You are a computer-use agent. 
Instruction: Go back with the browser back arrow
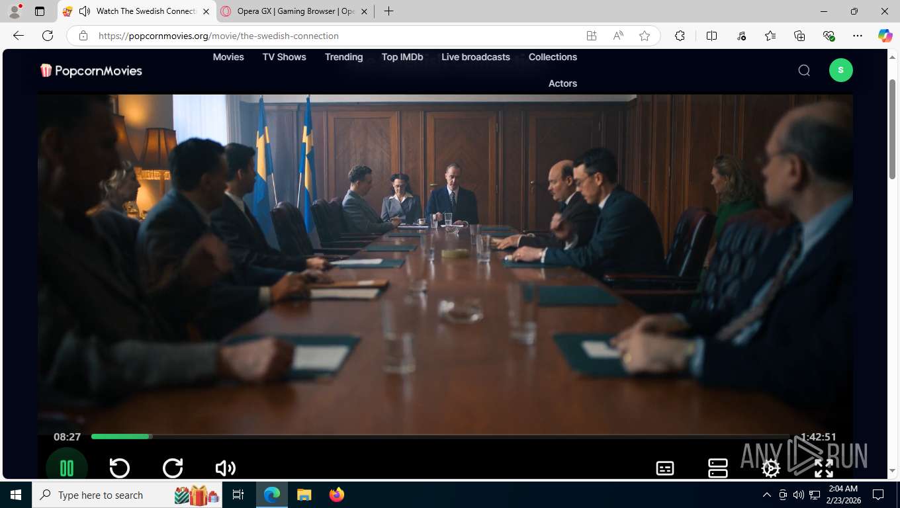click(19, 36)
